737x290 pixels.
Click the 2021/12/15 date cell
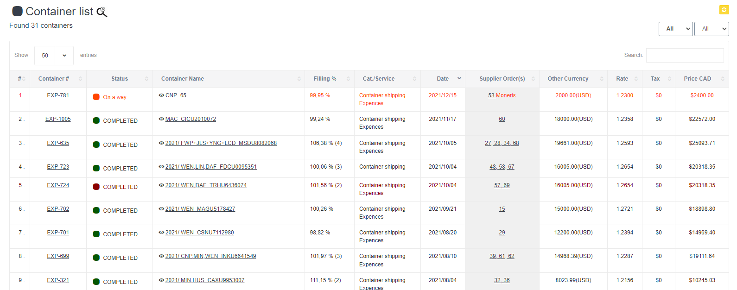pos(443,95)
